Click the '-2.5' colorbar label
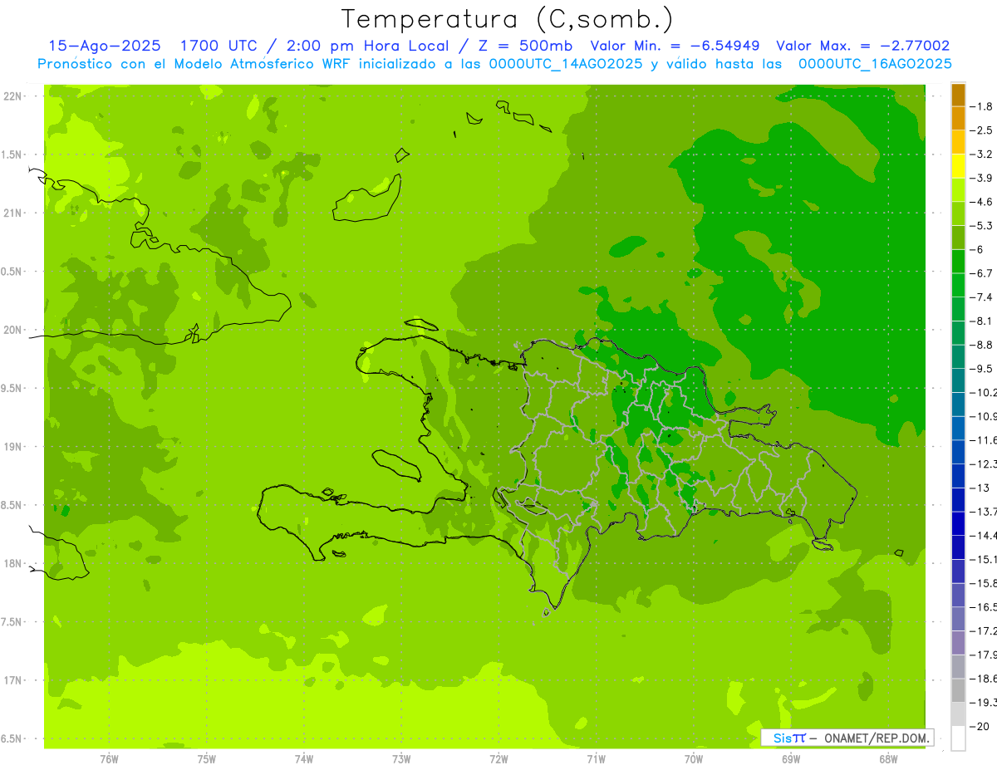Screen dimensions: 997x770 pos(982,130)
